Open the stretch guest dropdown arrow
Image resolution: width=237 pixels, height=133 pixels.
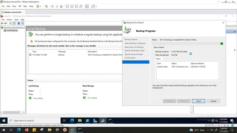pyautogui.click(x=96, y=6)
